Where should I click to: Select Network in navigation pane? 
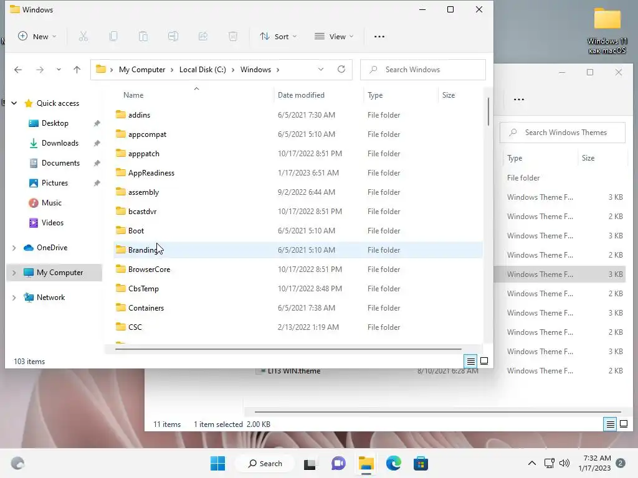coord(50,298)
